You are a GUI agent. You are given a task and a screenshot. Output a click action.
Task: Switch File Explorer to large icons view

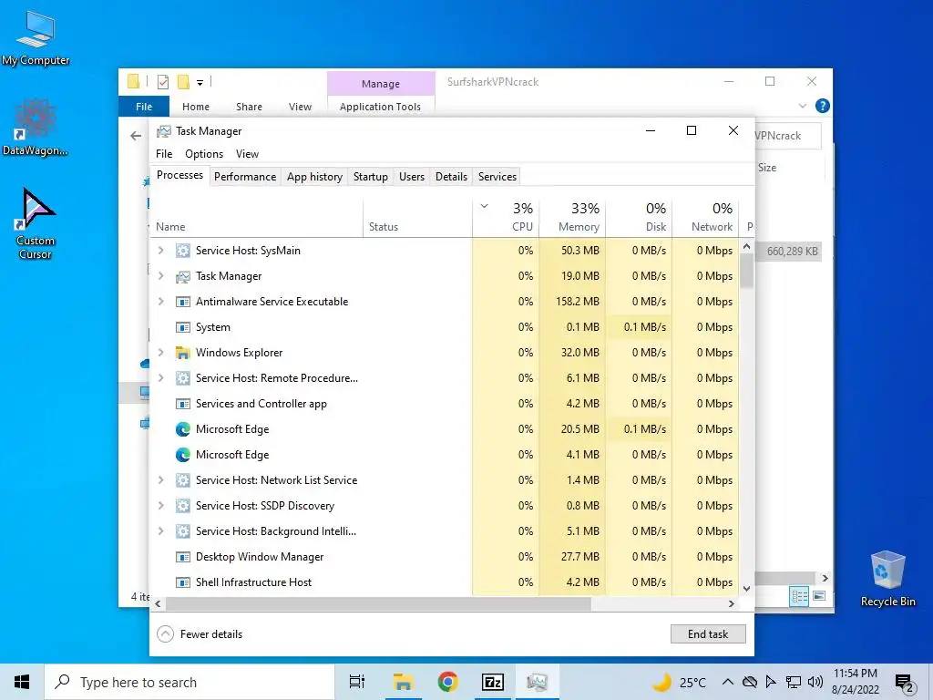[x=819, y=596]
